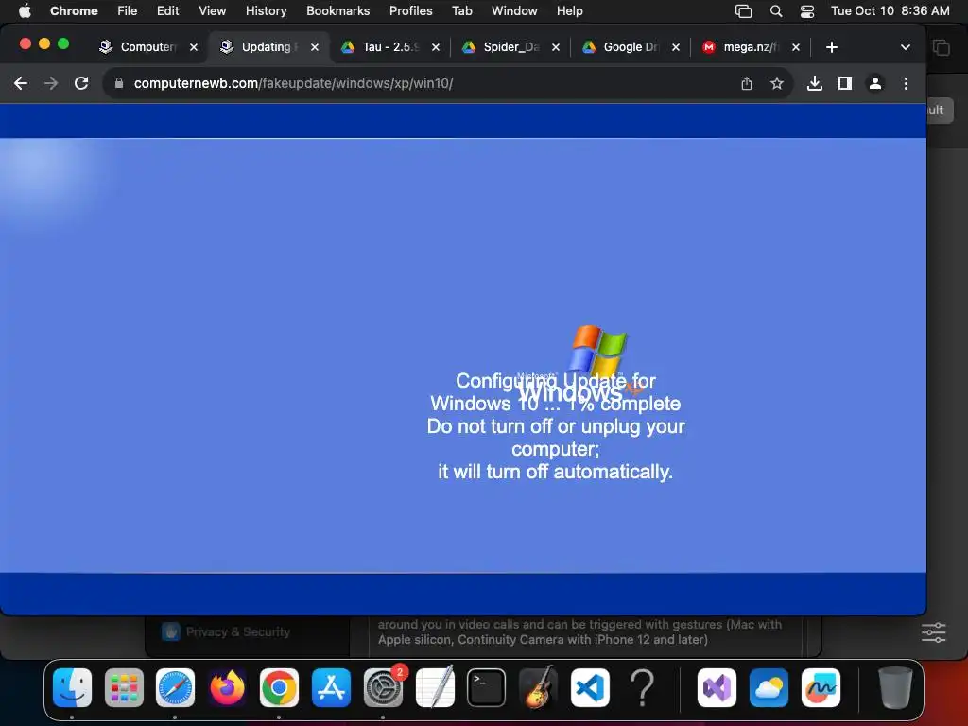This screenshot has width=968, height=726.
Task: Open the Chrome app menu
Action: tap(74, 11)
